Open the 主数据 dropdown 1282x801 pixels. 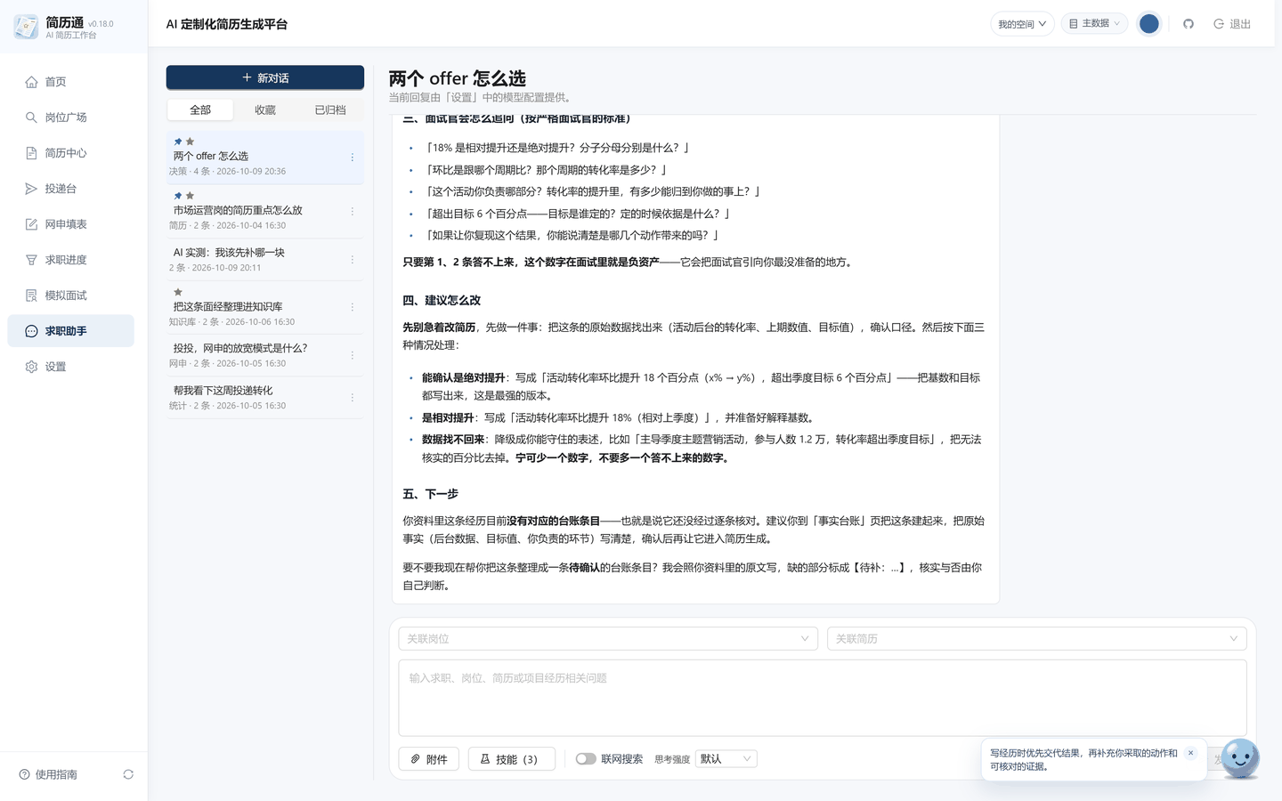pyautogui.click(x=1094, y=24)
